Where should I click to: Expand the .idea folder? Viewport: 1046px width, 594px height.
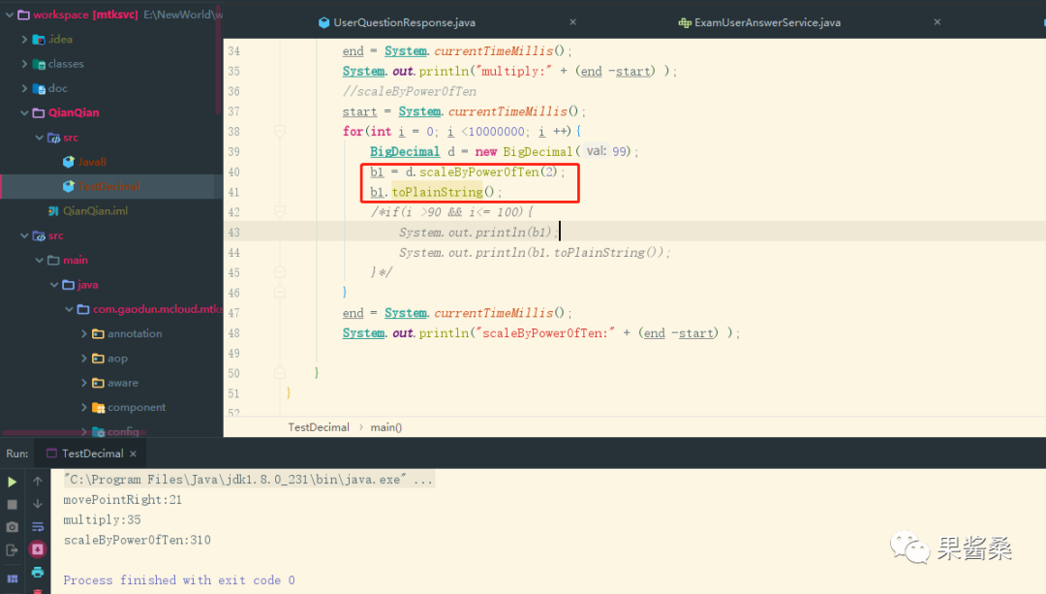24,40
